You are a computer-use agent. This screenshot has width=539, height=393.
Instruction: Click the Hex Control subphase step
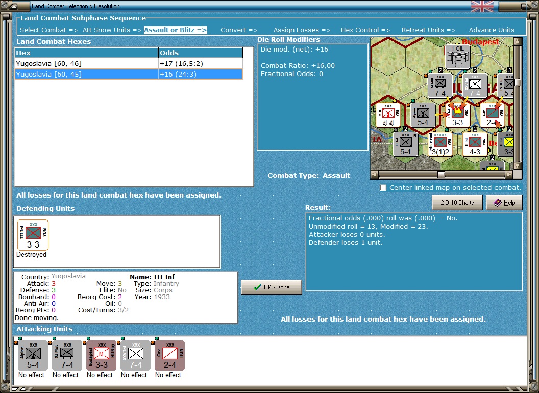[x=365, y=30]
